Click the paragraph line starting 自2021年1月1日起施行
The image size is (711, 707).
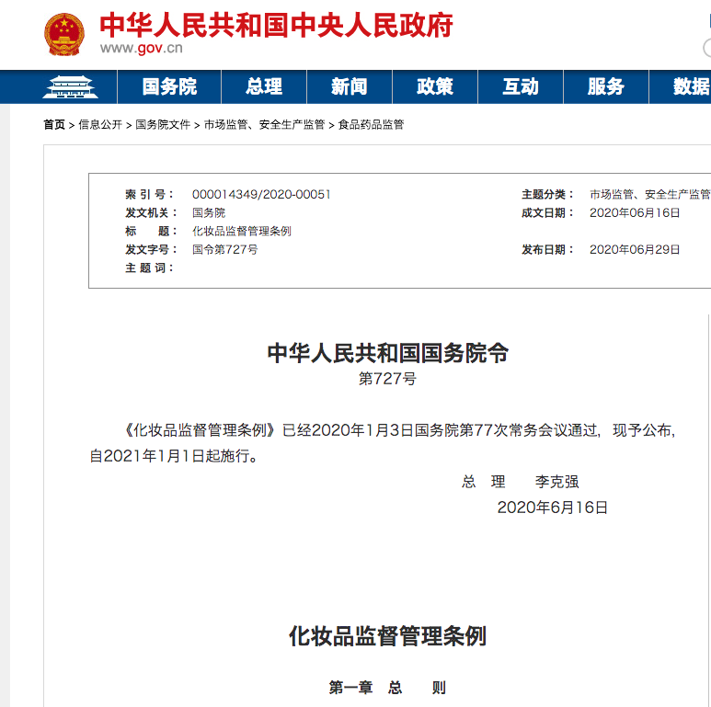(174, 456)
